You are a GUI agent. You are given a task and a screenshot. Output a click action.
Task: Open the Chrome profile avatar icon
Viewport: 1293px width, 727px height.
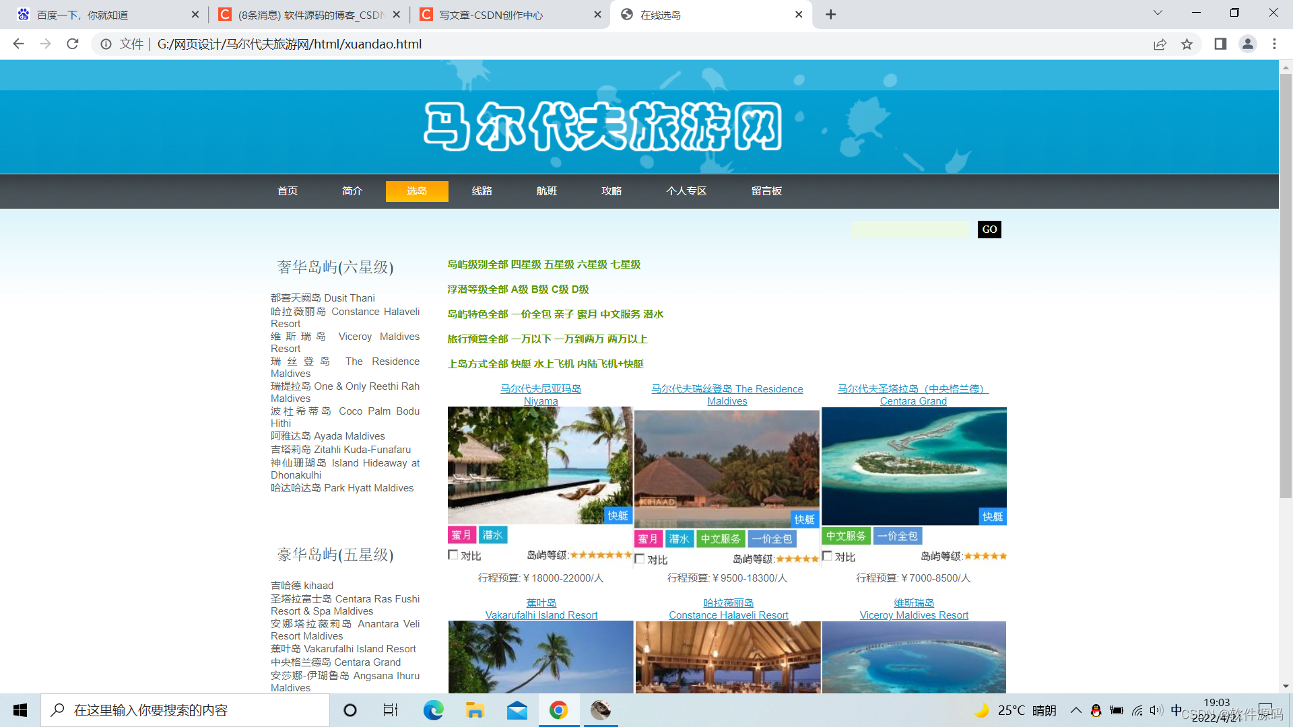click(x=1247, y=44)
